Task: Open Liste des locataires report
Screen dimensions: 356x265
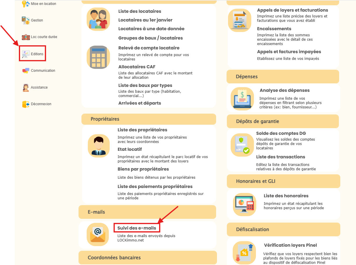Action: click(x=140, y=11)
